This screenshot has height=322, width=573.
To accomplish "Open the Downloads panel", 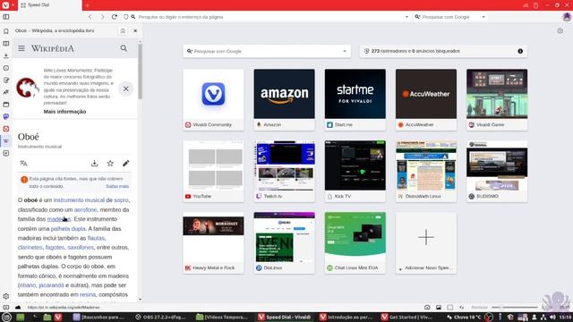I will [6, 55].
